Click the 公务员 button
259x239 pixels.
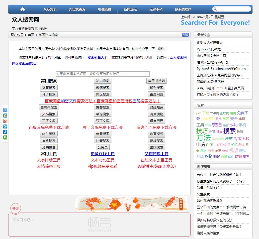tap(102, 147)
